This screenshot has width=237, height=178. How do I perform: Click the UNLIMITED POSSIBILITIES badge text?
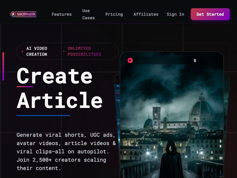point(84,51)
